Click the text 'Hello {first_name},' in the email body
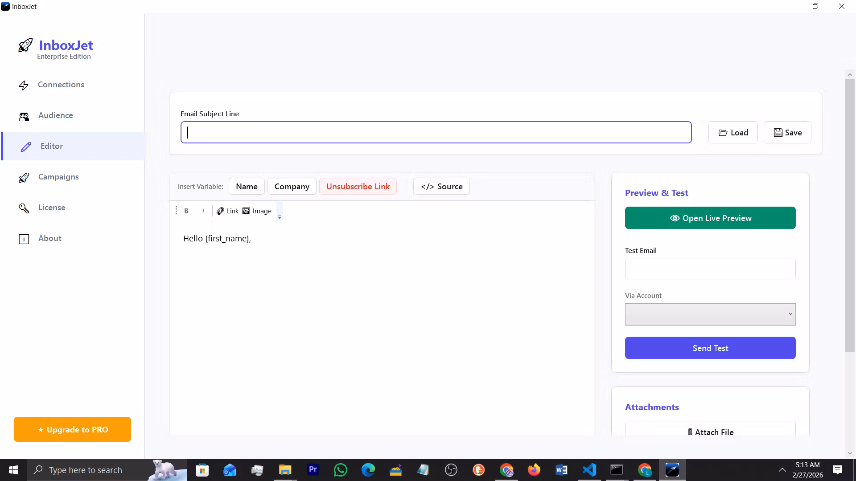 pos(217,239)
